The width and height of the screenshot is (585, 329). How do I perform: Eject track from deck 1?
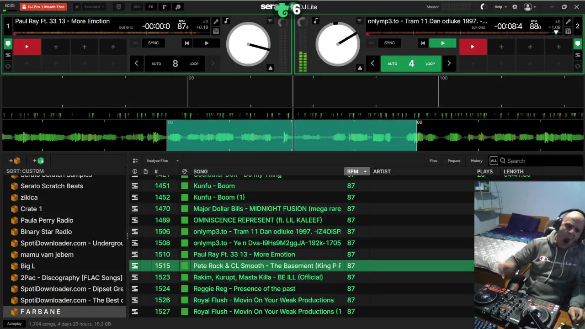[x=270, y=68]
